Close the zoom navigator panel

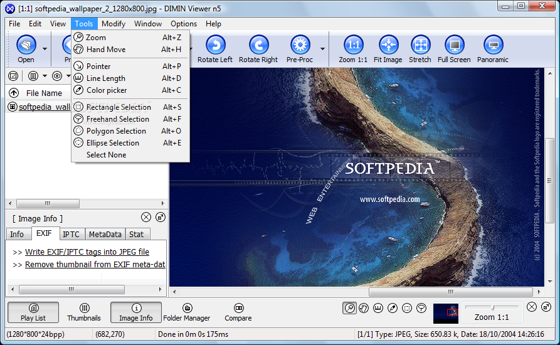click(531, 307)
